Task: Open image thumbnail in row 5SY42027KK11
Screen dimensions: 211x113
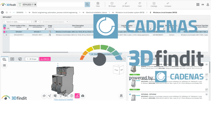Action: click(50, 35)
